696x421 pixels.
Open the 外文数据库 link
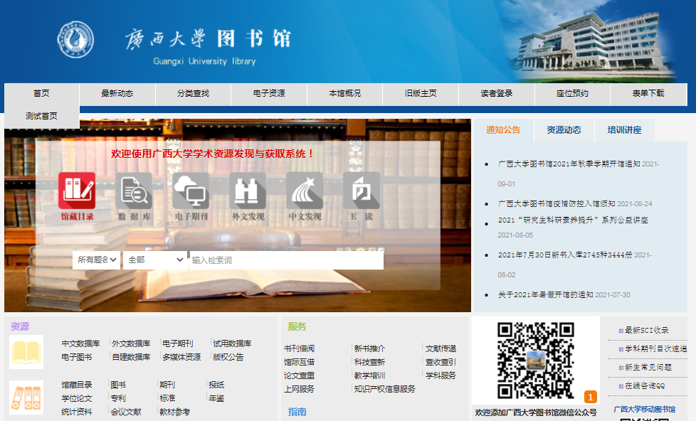131,343
